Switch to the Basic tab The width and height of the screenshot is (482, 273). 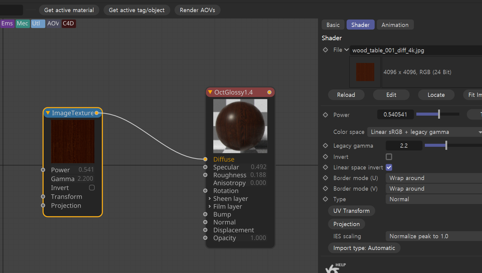click(x=333, y=25)
